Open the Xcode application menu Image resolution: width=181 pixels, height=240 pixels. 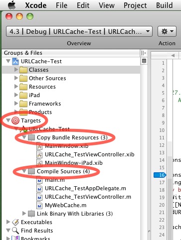[x=36, y=5]
